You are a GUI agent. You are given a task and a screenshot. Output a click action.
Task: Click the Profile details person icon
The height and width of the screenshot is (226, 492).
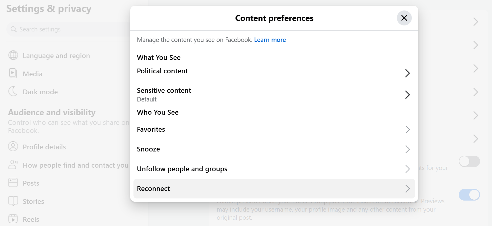coord(13,147)
